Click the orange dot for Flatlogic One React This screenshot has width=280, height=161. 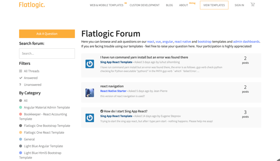tap(21, 133)
